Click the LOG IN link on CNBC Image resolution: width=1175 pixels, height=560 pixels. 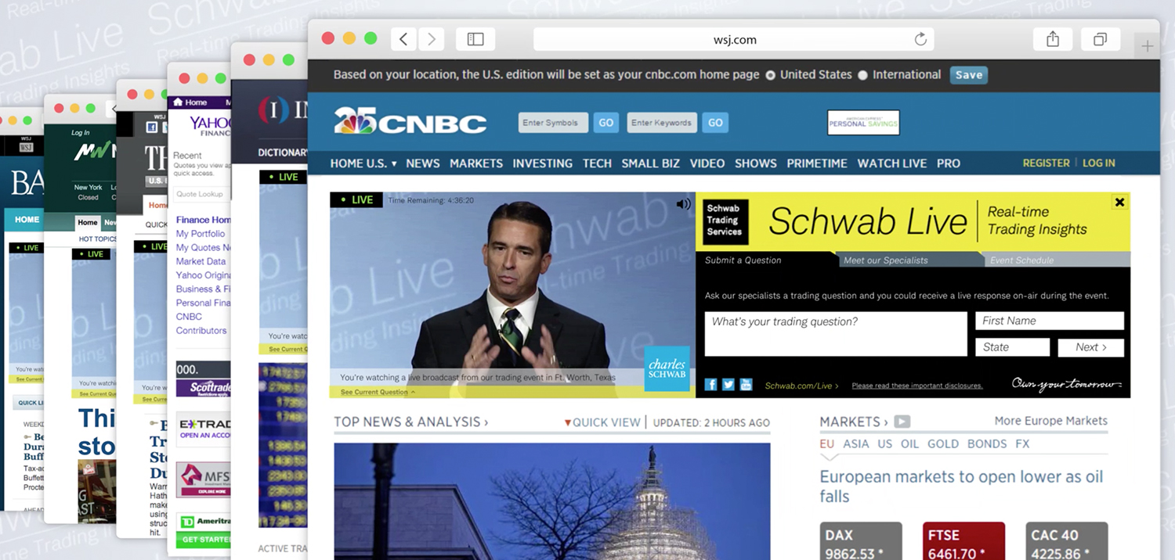[x=1099, y=163]
